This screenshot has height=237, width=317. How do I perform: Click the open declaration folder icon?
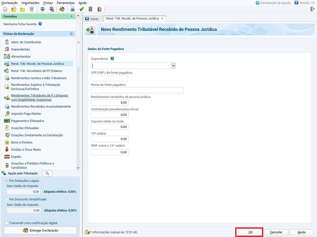pyautogui.click(x=14, y=9)
